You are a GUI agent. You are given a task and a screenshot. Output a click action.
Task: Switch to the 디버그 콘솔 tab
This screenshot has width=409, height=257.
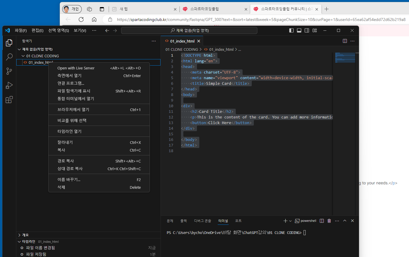[x=203, y=221]
